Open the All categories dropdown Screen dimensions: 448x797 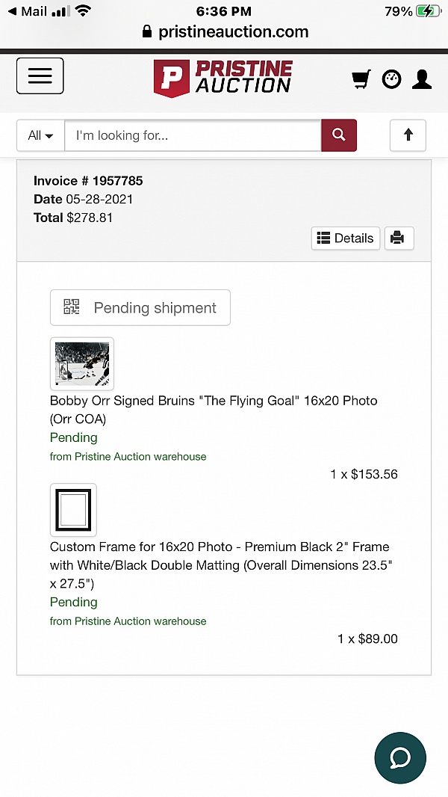(x=40, y=135)
